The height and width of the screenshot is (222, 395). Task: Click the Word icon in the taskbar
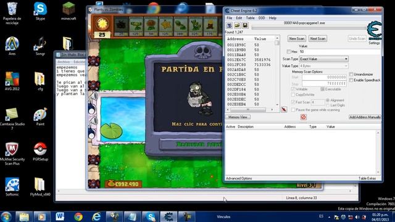point(60,216)
